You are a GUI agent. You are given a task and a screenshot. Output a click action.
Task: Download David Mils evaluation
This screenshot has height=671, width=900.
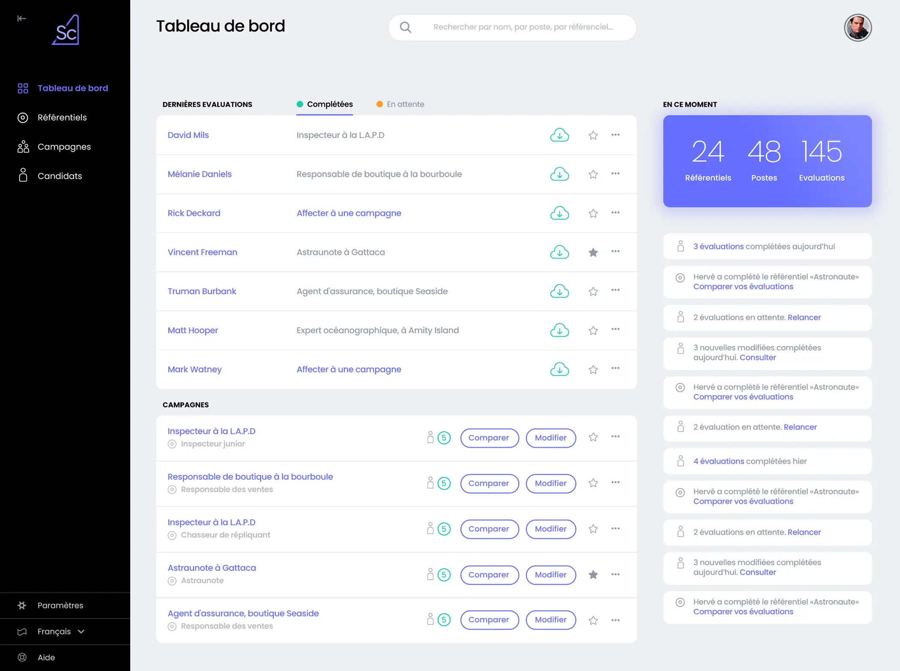click(x=559, y=135)
